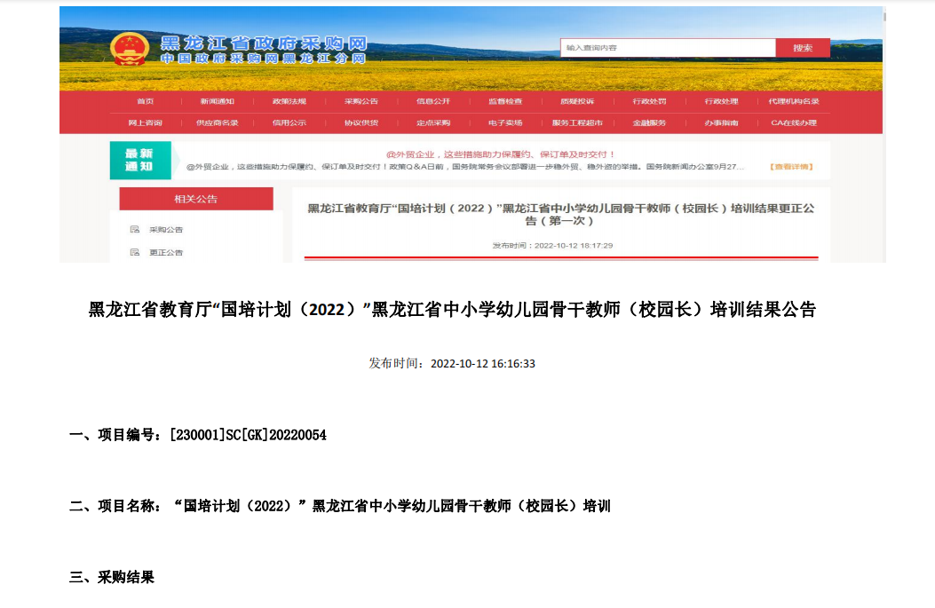Screen dimensions: 935x608
Task: Open the 电子卖场 navigation link
Action: (x=505, y=122)
